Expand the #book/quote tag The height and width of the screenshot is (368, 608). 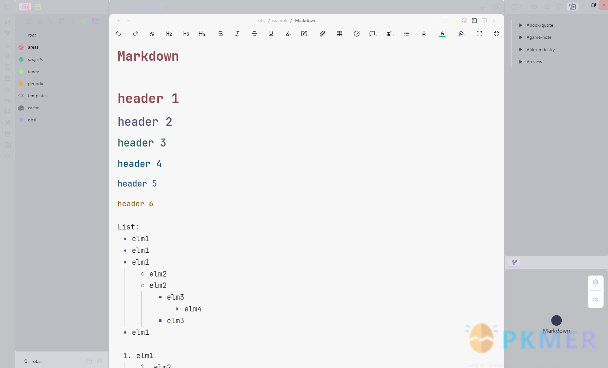(520, 25)
